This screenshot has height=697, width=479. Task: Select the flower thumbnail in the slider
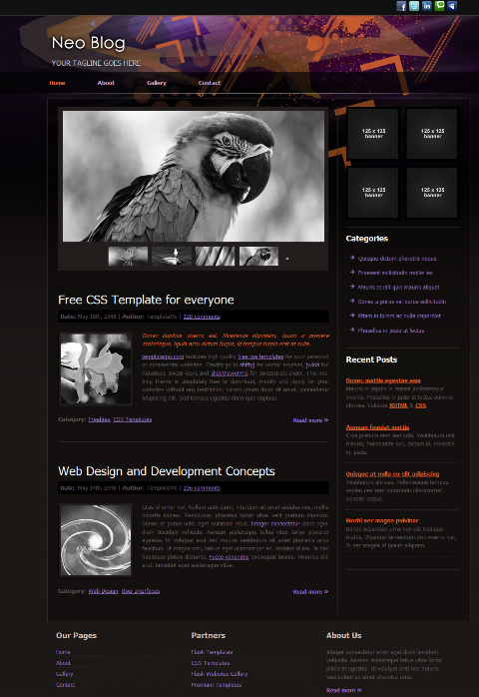128,257
